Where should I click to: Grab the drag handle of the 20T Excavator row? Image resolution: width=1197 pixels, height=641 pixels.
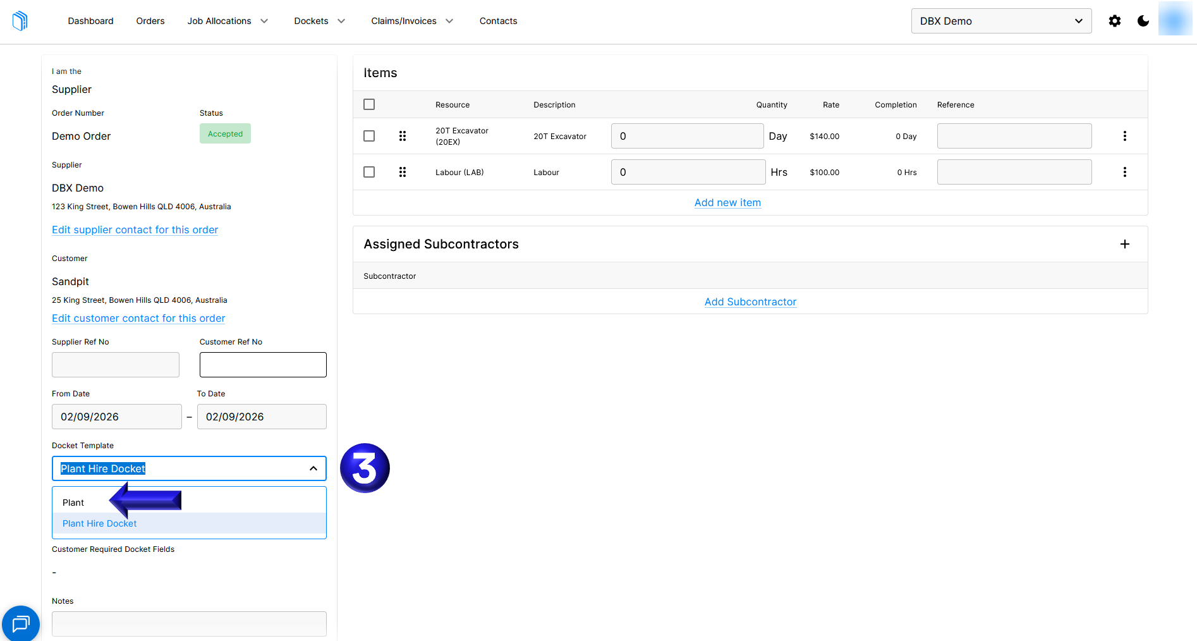(403, 136)
